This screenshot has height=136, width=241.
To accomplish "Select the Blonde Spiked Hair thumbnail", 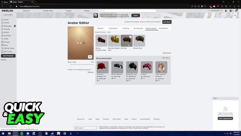I will coord(114,41).
